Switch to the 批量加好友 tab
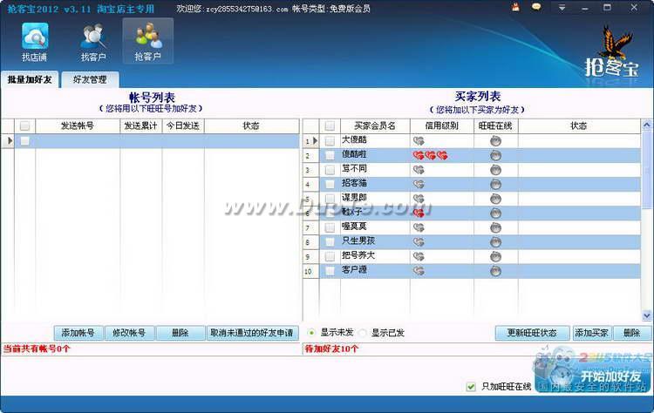This screenshot has height=413, width=654. tap(30, 79)
